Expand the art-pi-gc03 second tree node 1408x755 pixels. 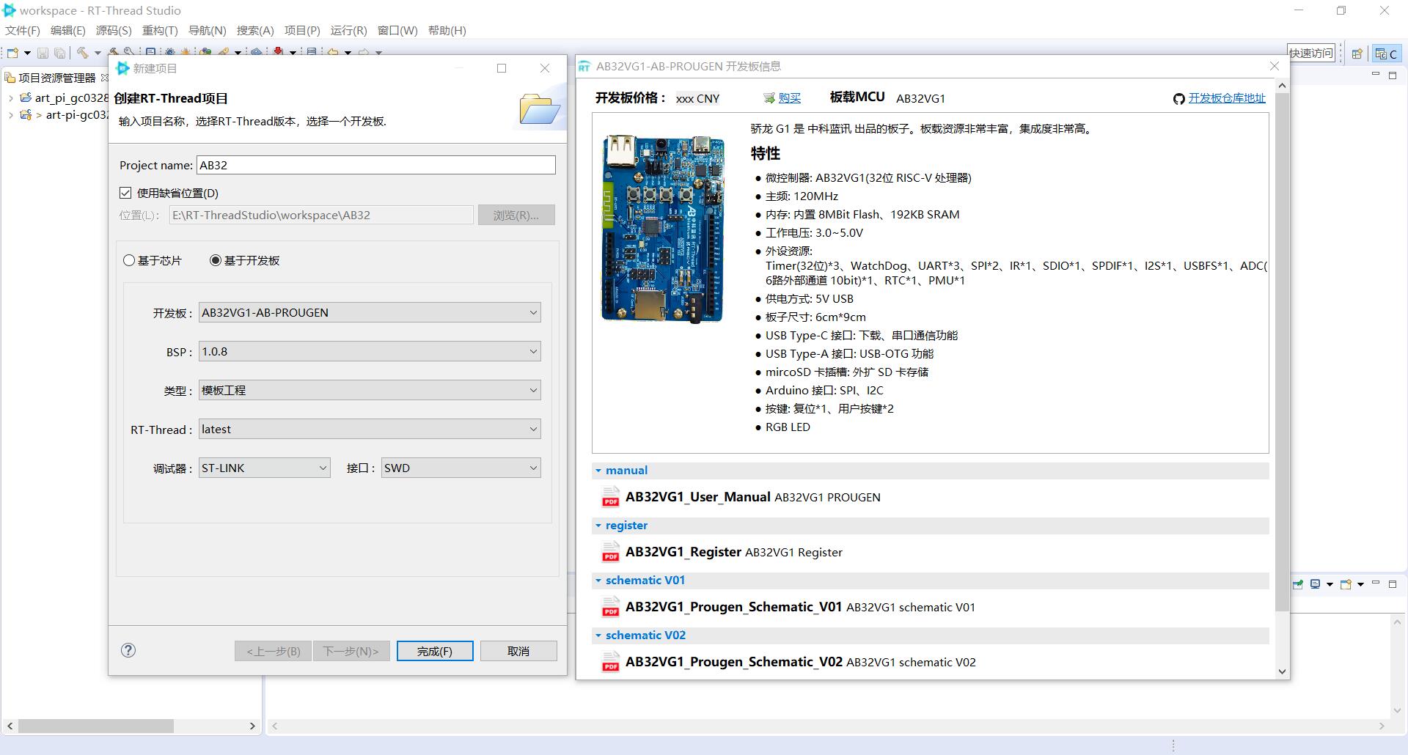10,114
